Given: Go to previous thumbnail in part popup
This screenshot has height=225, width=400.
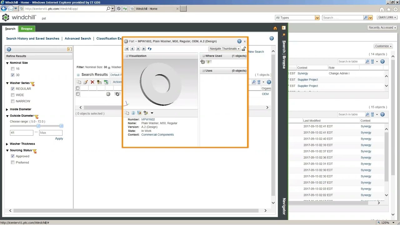Looking at the screenshot, I should coord(132,49).
